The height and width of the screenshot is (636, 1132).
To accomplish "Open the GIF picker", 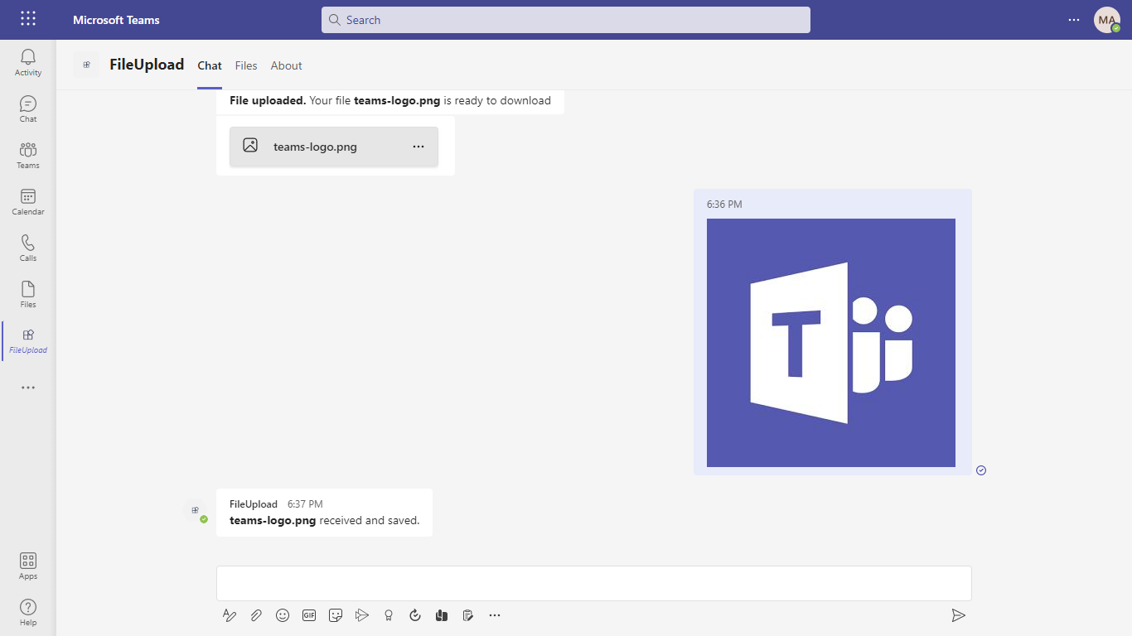I will click(309, 615).
